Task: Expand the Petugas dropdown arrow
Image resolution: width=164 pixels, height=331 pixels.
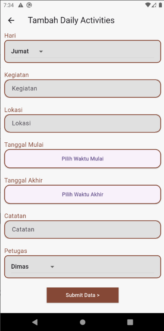Action: tap(52, 267)
